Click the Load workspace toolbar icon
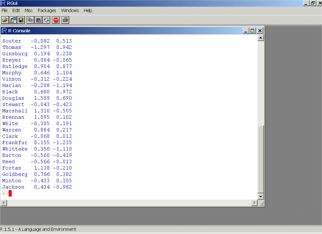 tap(13, 20)
